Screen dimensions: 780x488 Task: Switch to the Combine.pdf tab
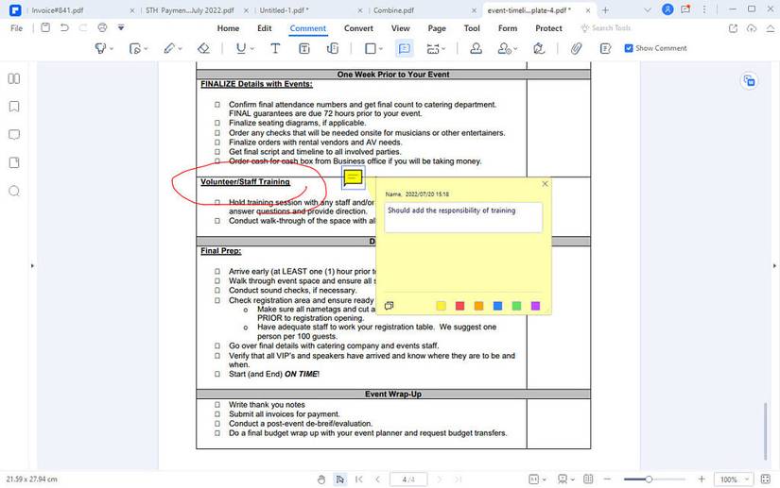[393, 10]
